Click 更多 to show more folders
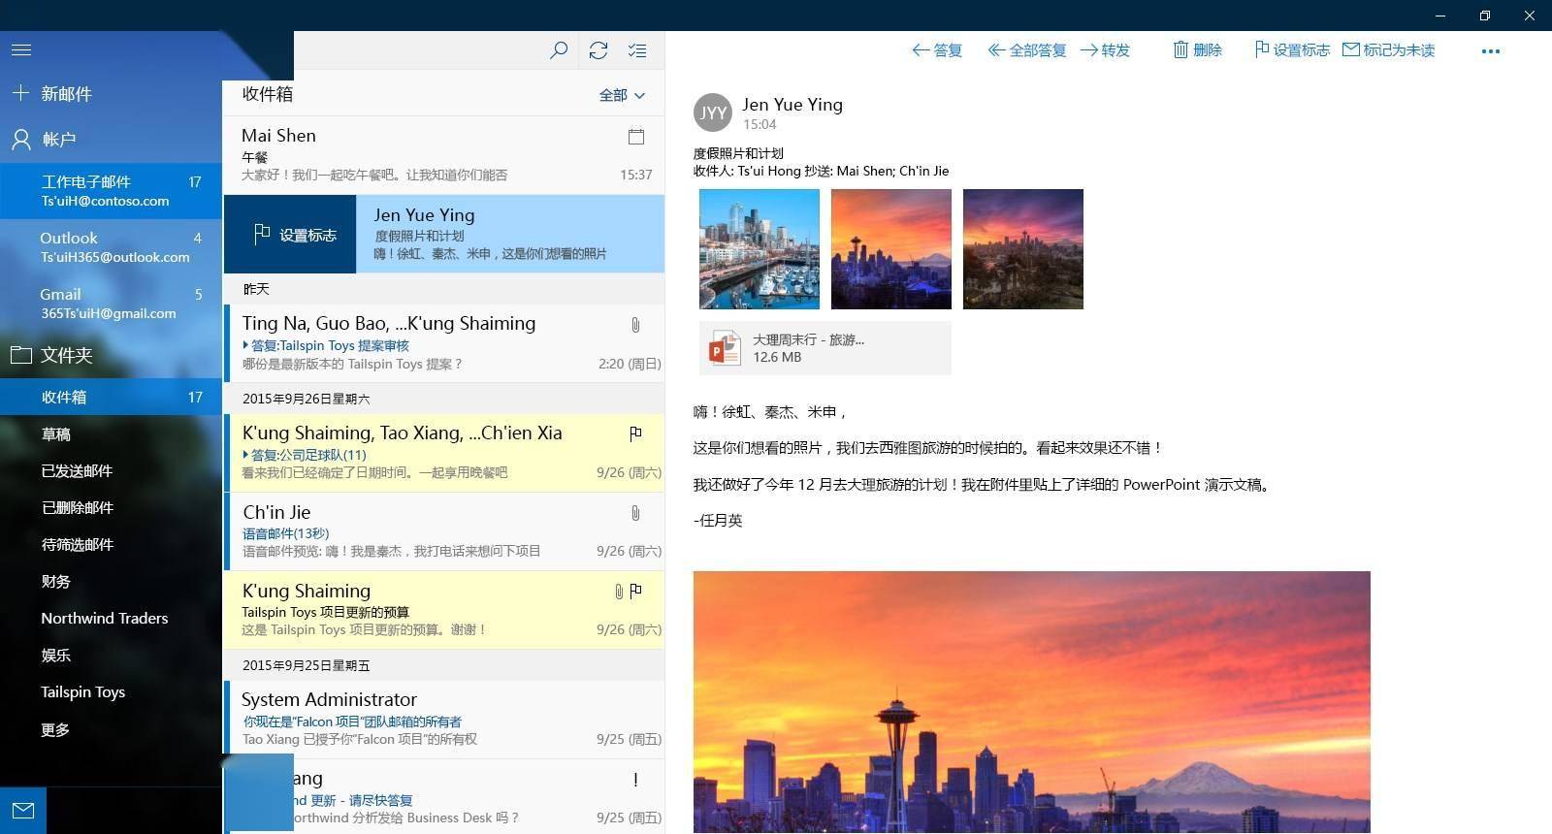This screenshot has width=1552, height=834. (55, 730)
